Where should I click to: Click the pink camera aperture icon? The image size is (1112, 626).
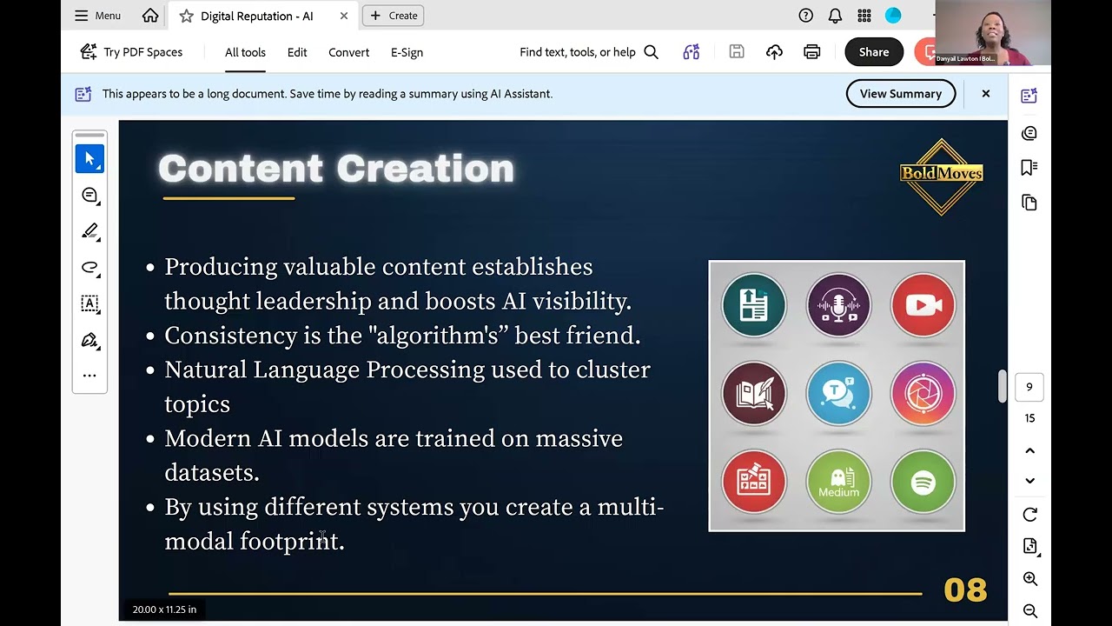click(923, 393)
